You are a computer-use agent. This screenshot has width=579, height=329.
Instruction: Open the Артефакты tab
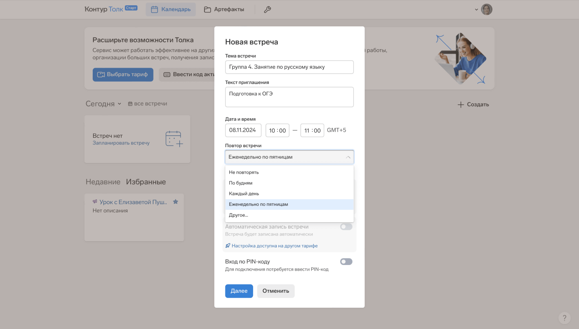224,9
